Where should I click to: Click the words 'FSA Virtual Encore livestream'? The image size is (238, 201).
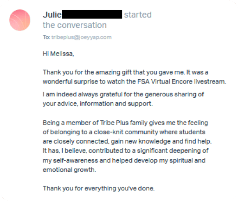182,82
